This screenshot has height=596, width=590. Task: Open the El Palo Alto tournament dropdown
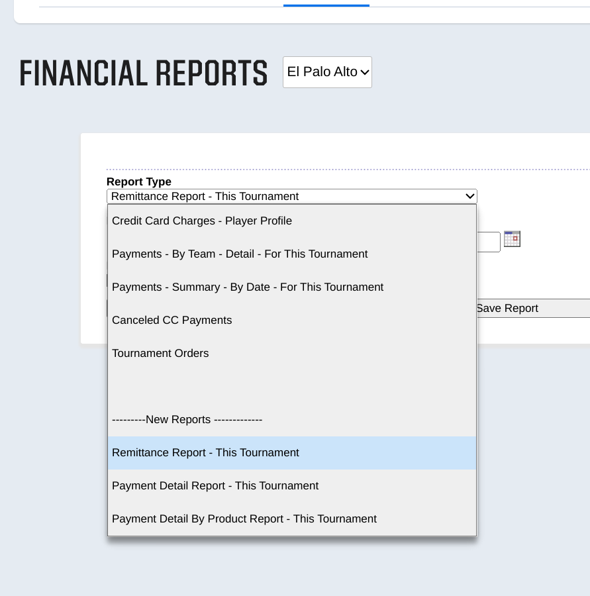click(x=327, y=72)
